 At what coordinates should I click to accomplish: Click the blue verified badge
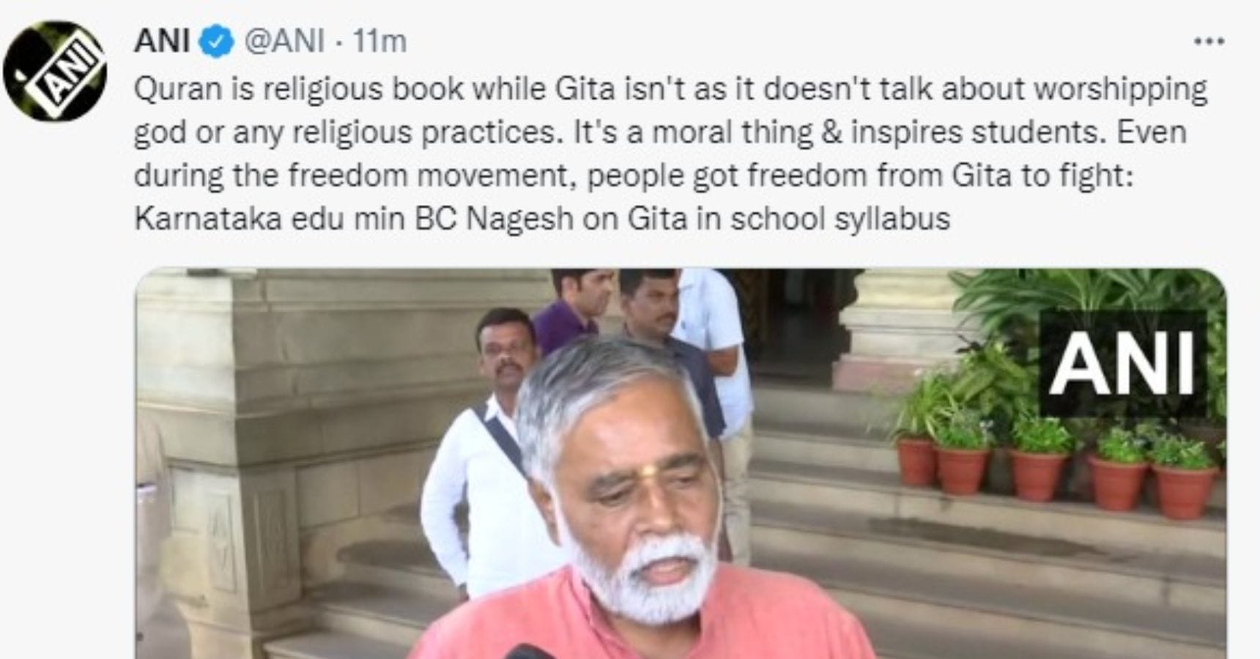(216, 42)
